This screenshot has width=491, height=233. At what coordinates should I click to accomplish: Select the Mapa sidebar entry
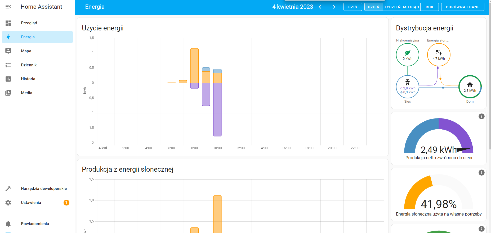[x=37, y=51]
